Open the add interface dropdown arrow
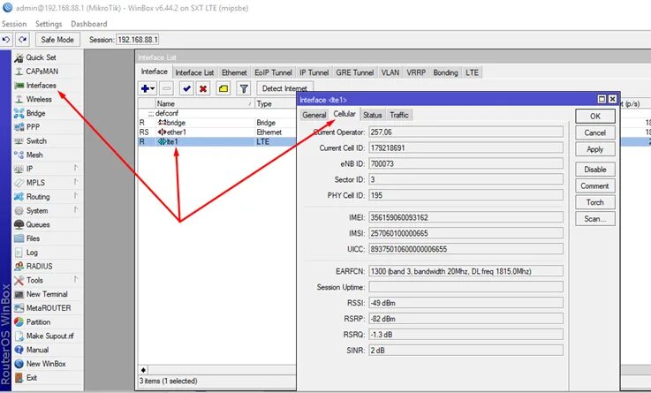Screen dimensions: 651x393 pyautogui.click(x=153, y=89)
